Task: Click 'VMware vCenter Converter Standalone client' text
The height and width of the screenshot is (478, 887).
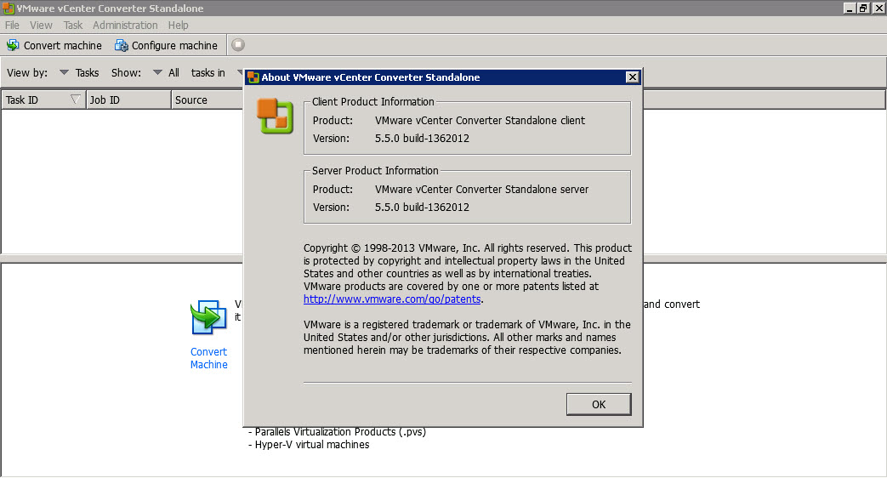Action: coord(480,121)
